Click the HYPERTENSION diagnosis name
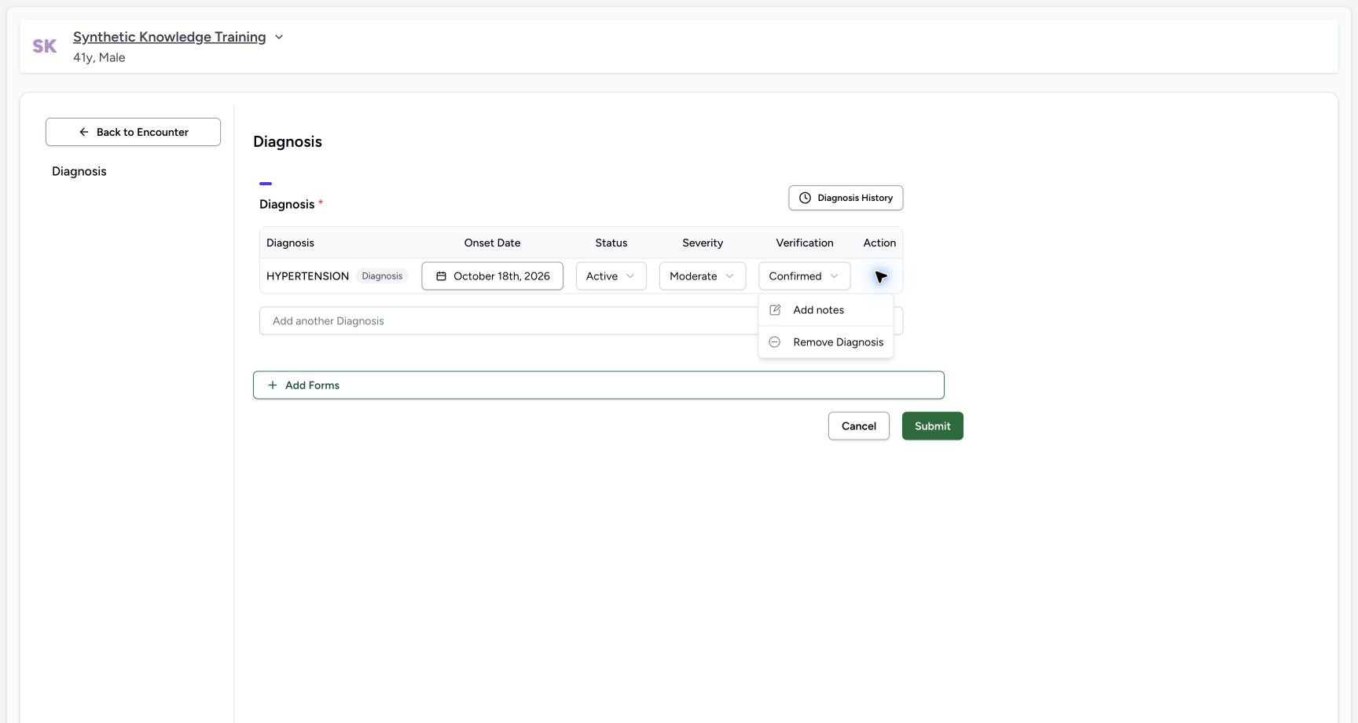 [x=307, y=276]
